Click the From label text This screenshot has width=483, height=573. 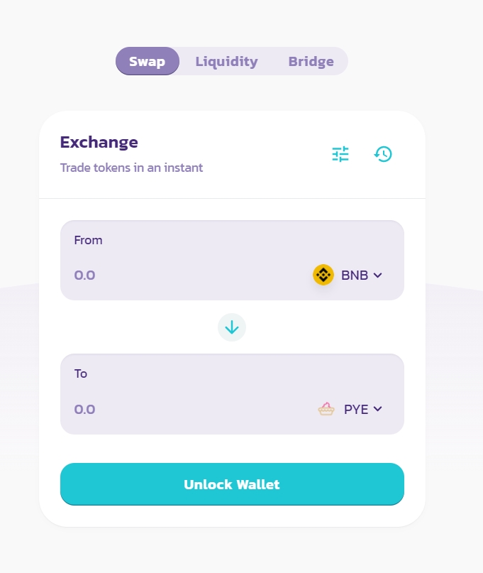[88, 240]
